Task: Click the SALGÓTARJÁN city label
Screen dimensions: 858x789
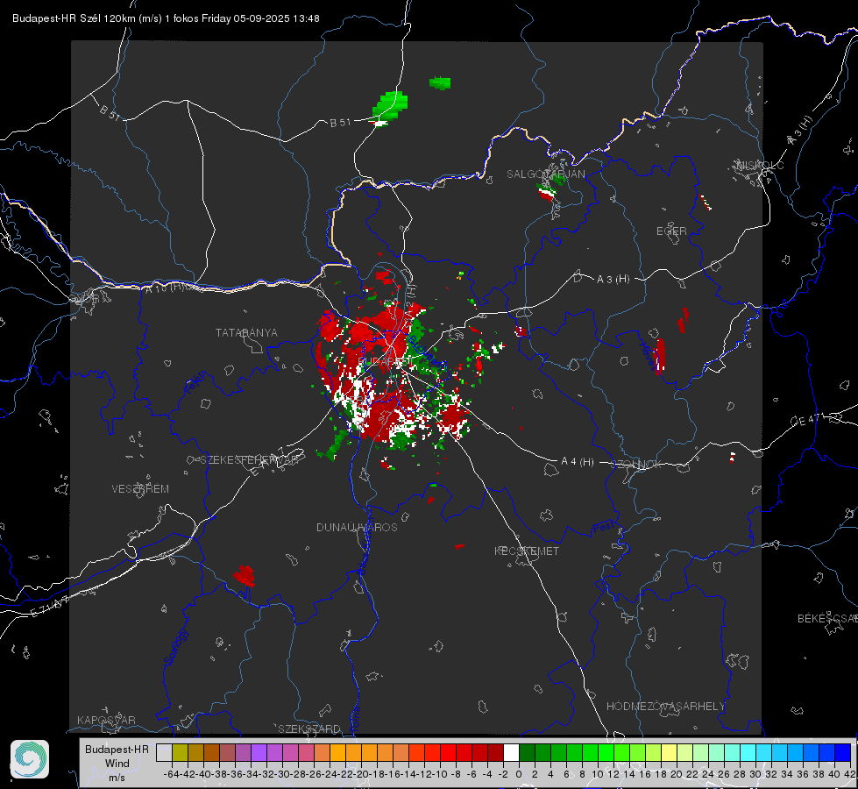Action: point(545,174)
